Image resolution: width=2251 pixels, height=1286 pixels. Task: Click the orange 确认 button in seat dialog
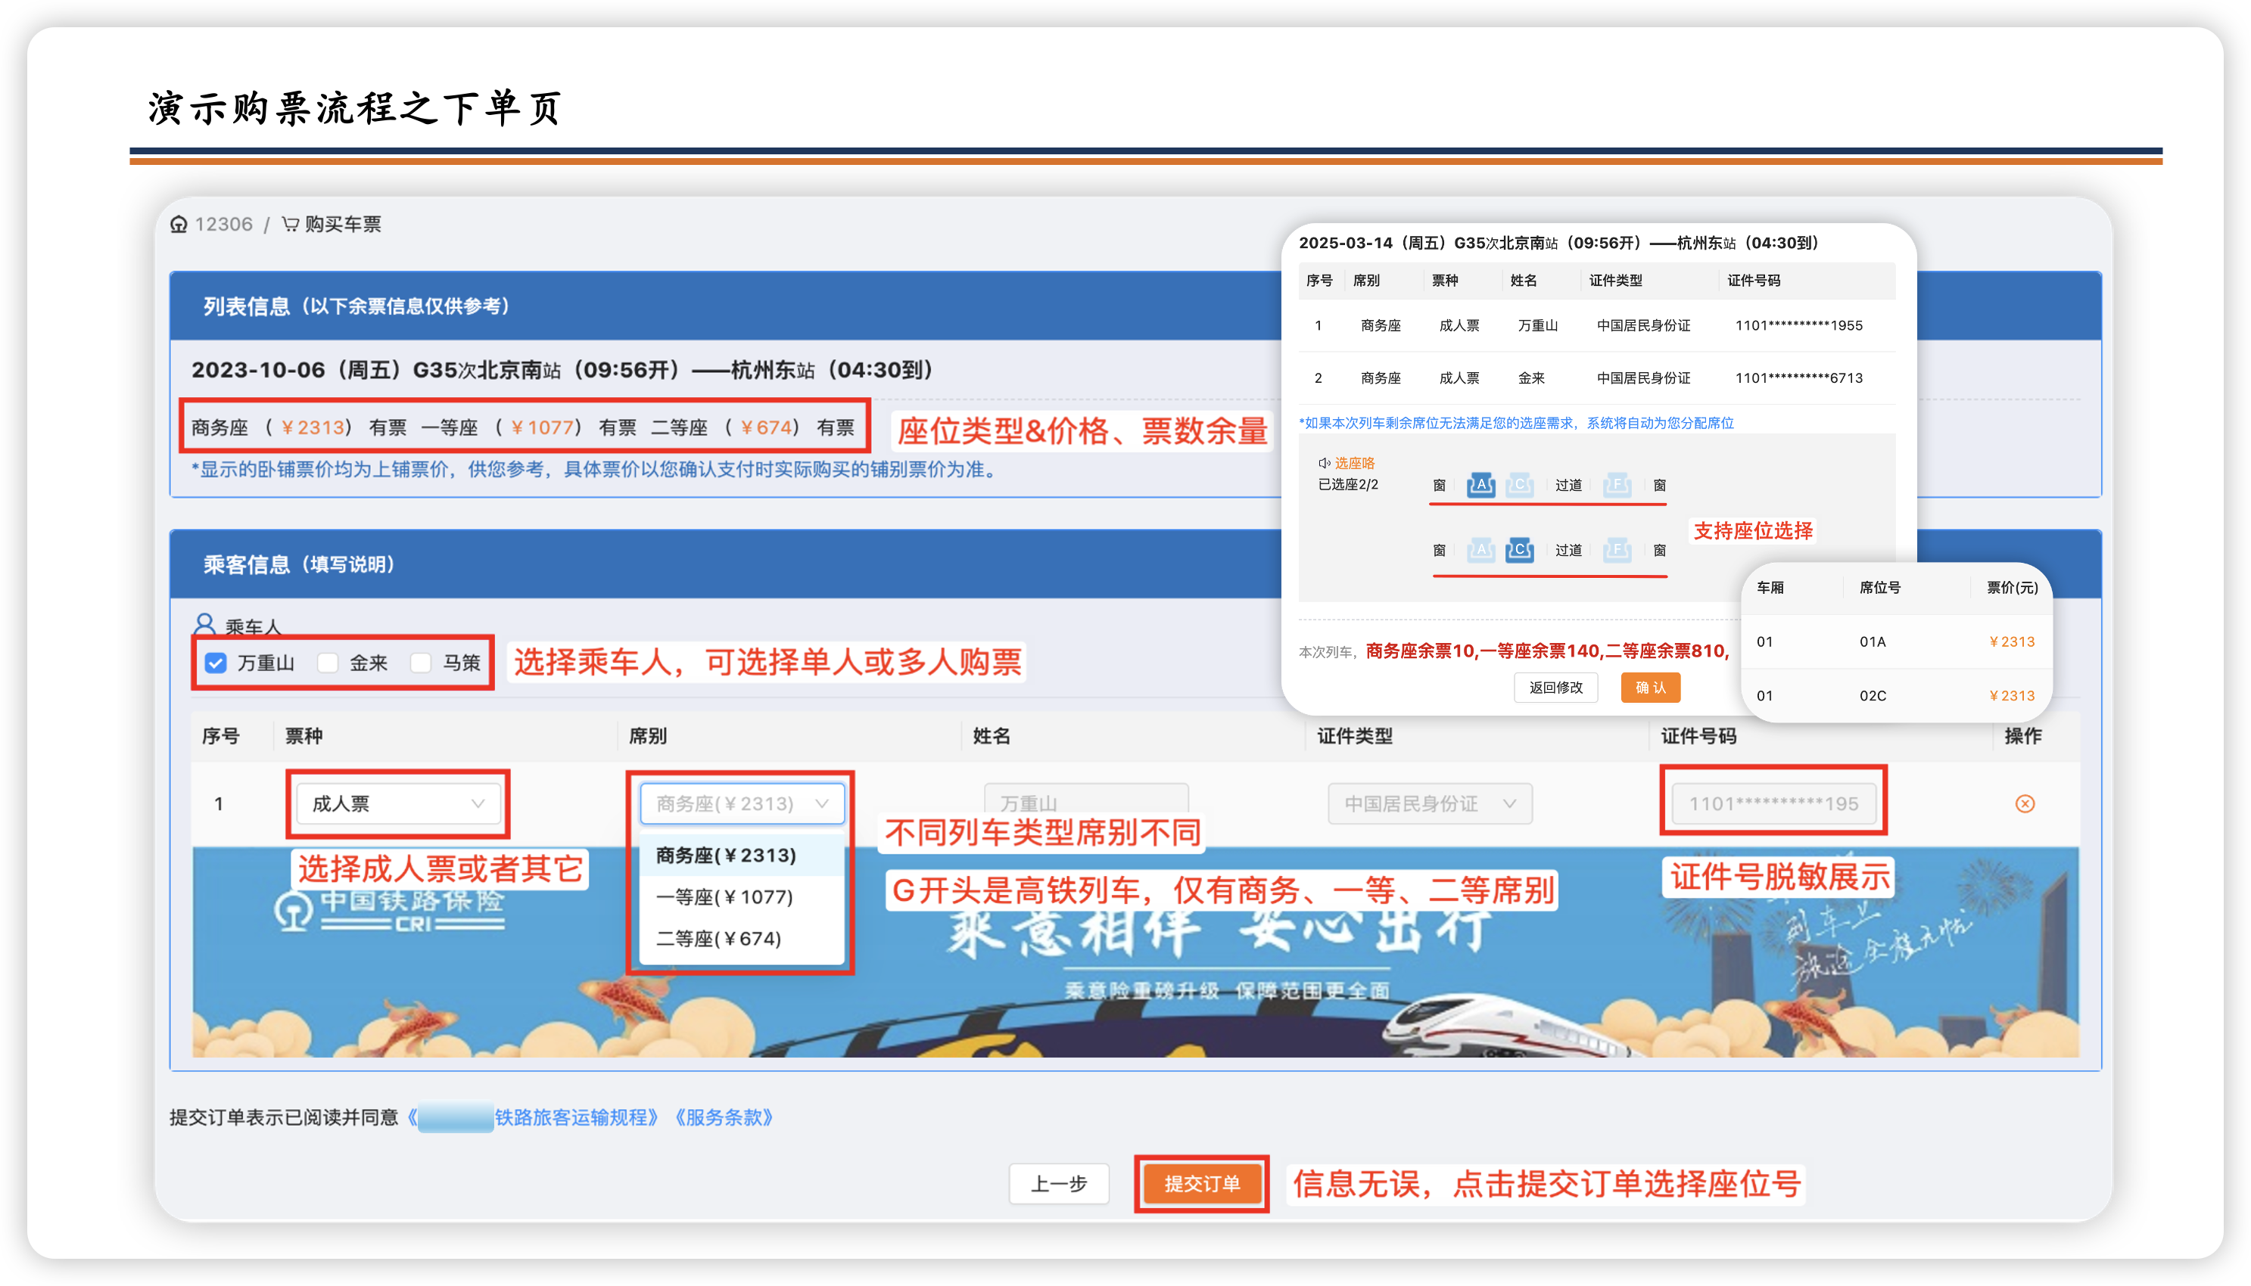pyautogui.click(x=1650, y=687)
